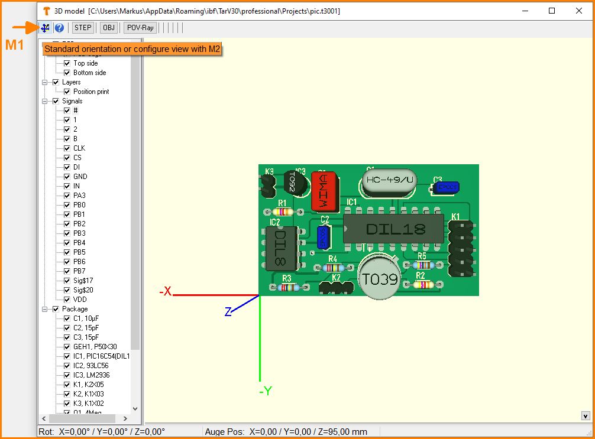Select the IC3, LM2936 tree entry
595x439 pixels.
click(91, 375)
